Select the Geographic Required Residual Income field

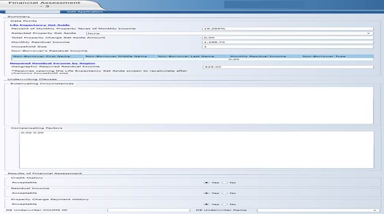287,67
